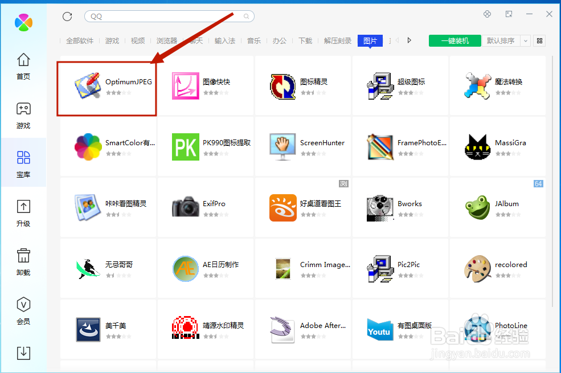Select the 音乐 category tab
561x373 pixels.
(254, 41)
